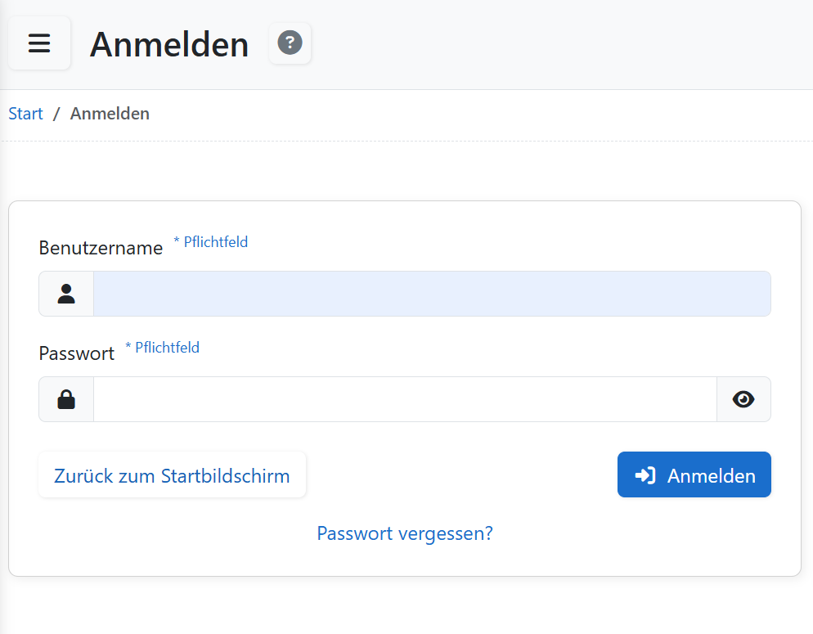813x634 pixels.
Task: Show the password with the eye icon
Action: pos(743,398)
